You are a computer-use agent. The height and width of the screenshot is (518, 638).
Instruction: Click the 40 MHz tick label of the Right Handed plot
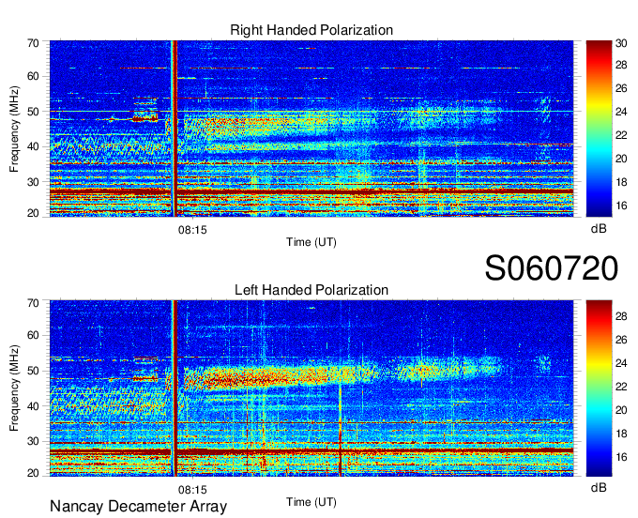click(x=33, y=146)
